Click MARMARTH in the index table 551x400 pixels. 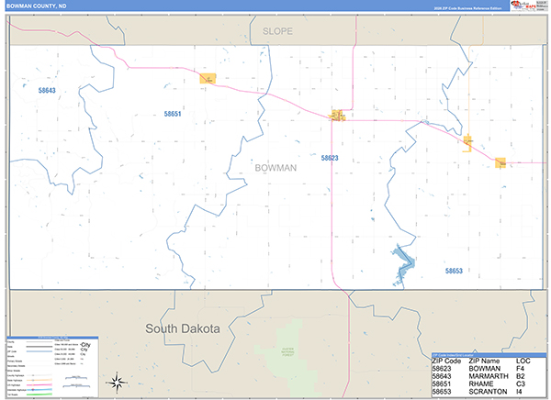point(489,376)
